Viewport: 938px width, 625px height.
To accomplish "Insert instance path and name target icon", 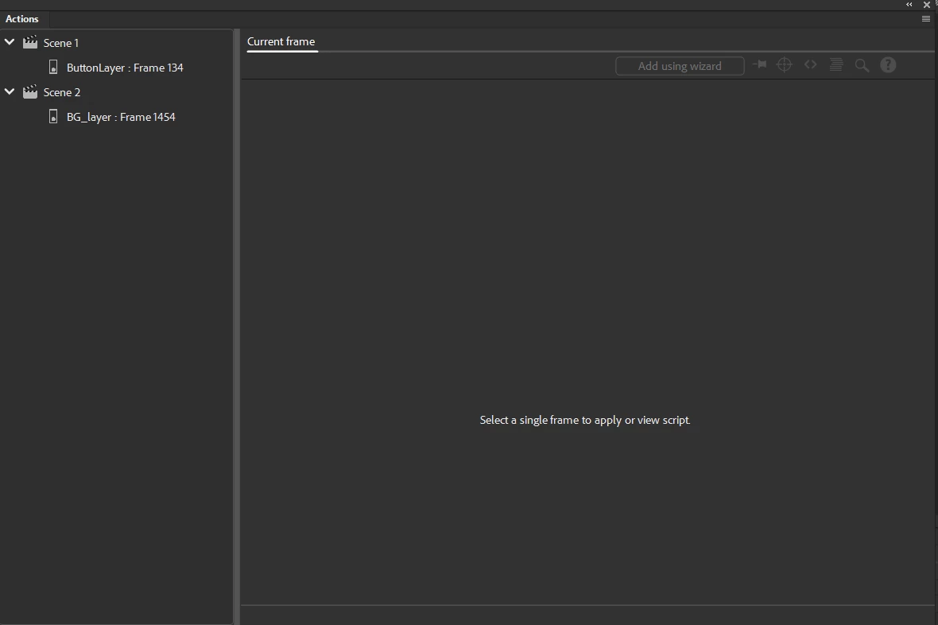I will coord(785,64).
